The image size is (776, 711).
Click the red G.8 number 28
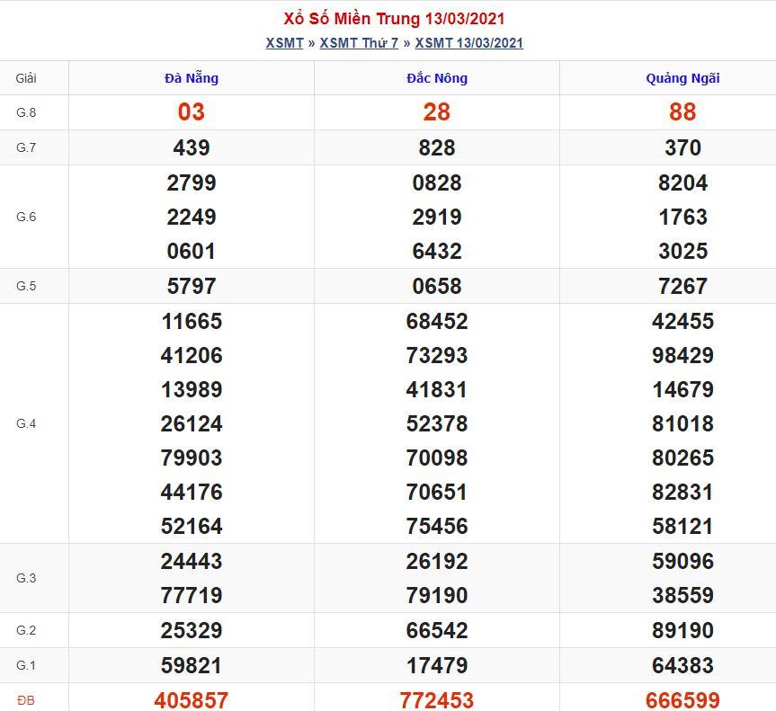pyautogui.click(x=437, y=111)
